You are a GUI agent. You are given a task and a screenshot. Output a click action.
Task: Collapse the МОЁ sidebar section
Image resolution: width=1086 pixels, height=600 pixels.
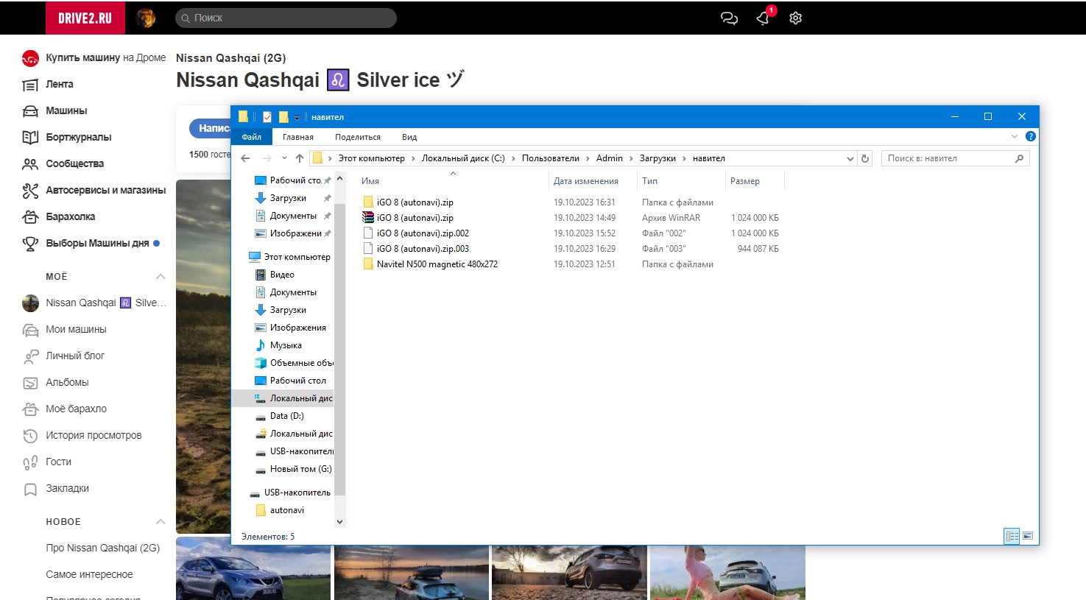click(x=161, y=277)
